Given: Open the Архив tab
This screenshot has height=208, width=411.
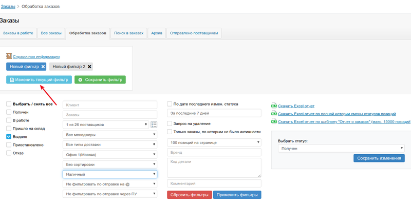Looking at the screenshot, I should pyautogui.click(x=157, y=33).
